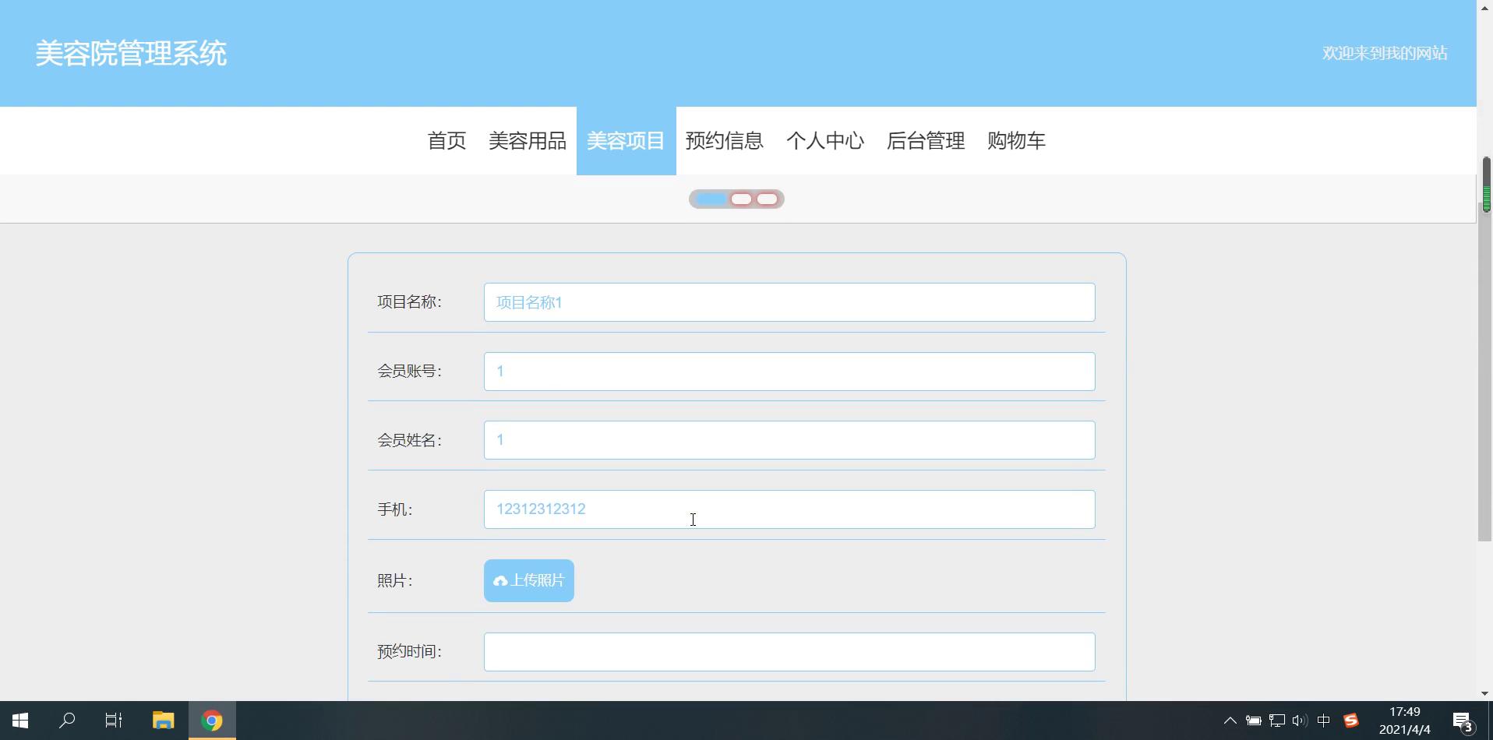Toggle Chinese input language indicator
This screenshot has width=1493, height=740.
(1323, 721)
